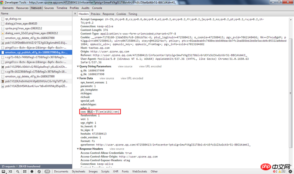Filter requests by Stylesheets
The width and height of the screenshot is (294, 174).
pos(78,171)
